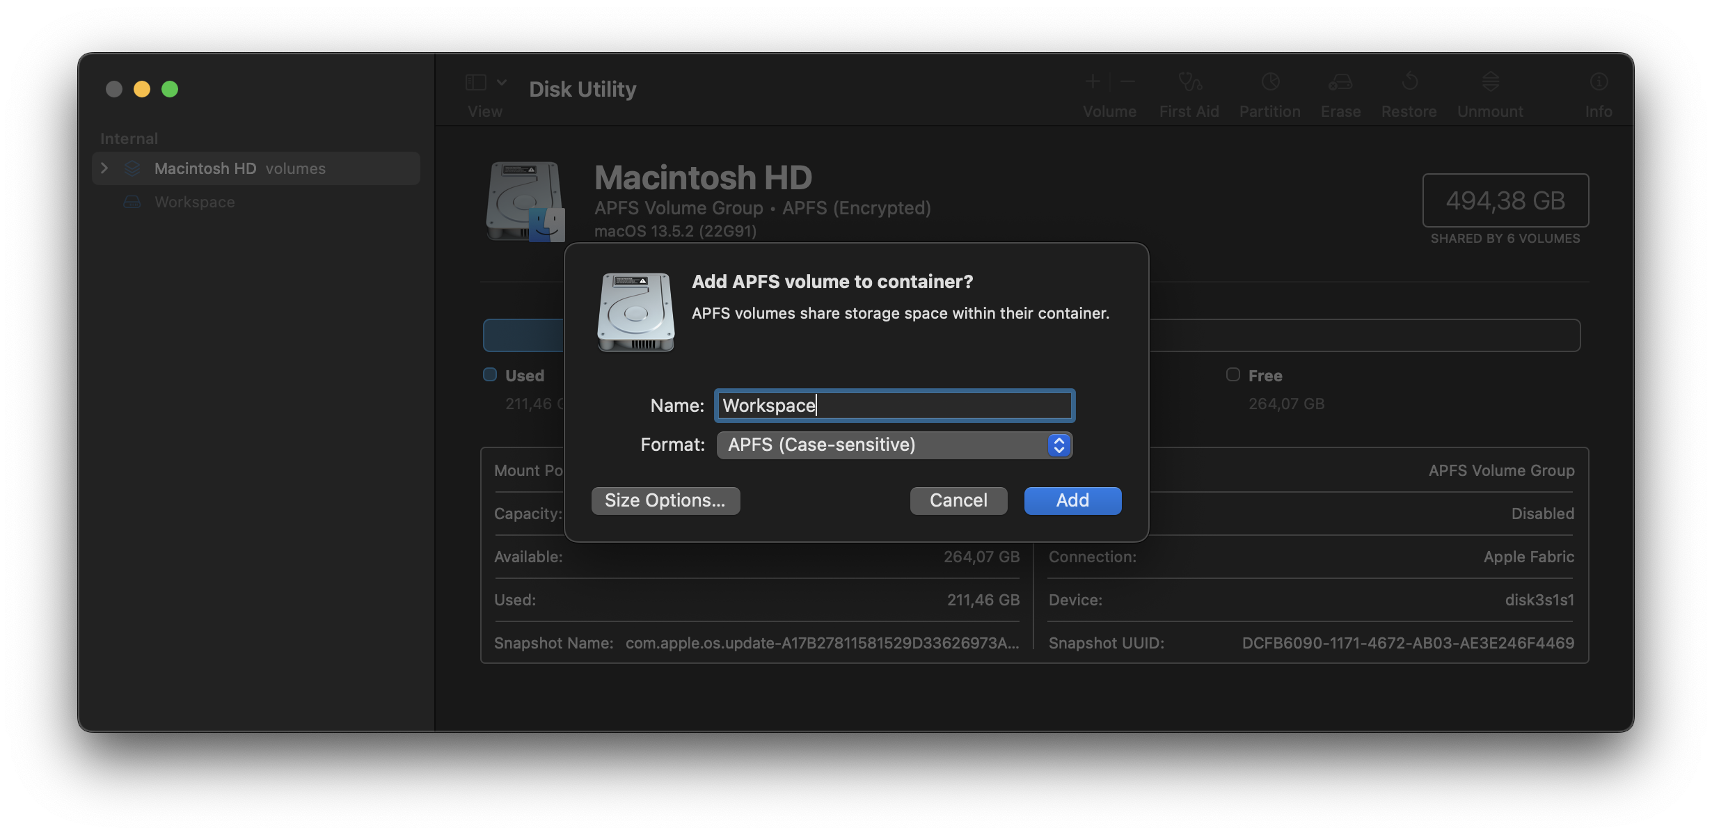1712x835 pixels.
Task: Click the Free legend square
Action: (x=1233, y=375)
